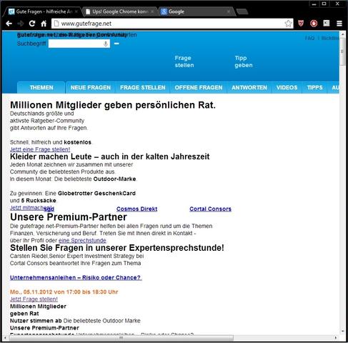The image size is (348, 343).
Task: Maximize the Chrome window
Action: (x=324, y=4)
